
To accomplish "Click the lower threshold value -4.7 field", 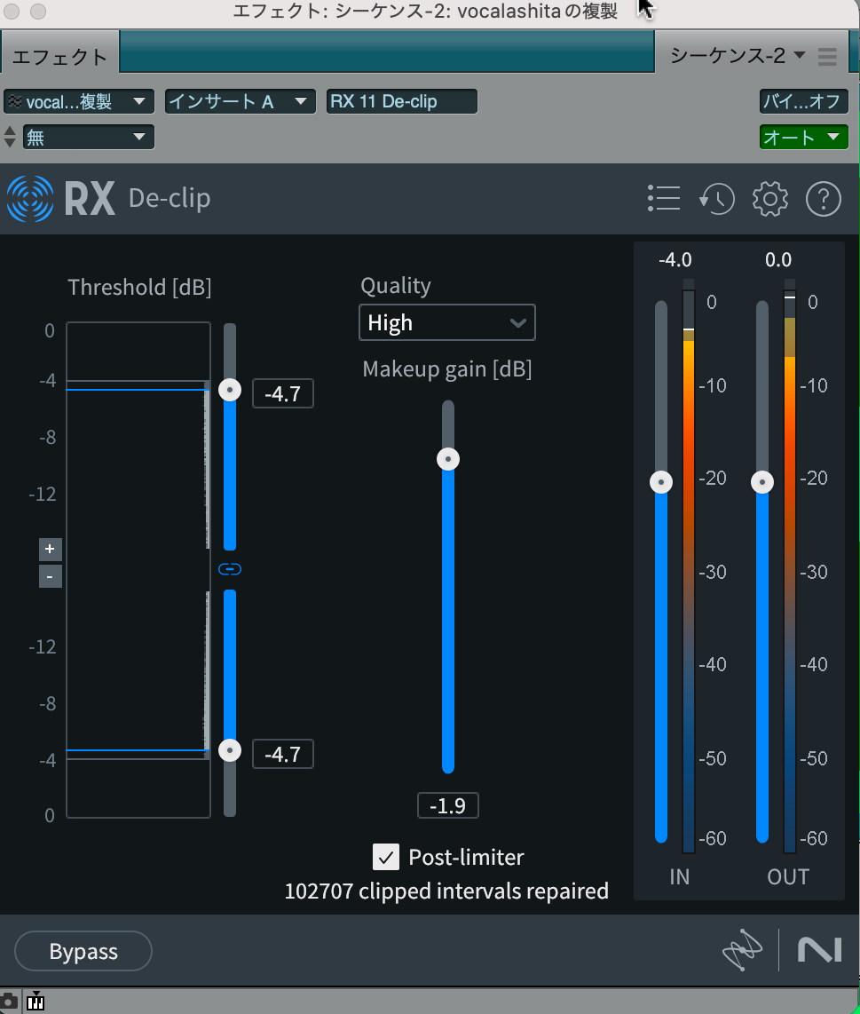I will pyautogui.click(x=282, y=754).
